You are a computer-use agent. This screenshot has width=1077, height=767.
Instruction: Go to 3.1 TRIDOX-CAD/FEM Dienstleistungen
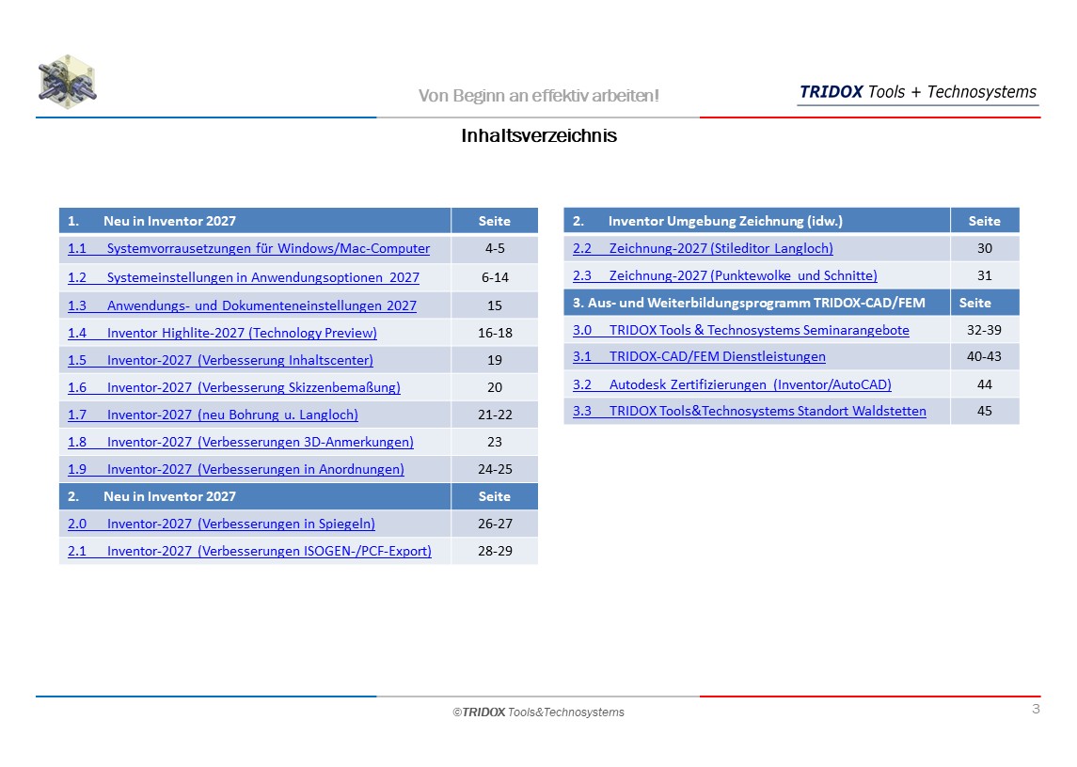point(699,356)
